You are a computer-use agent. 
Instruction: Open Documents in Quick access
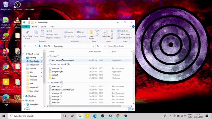point(34,65)
